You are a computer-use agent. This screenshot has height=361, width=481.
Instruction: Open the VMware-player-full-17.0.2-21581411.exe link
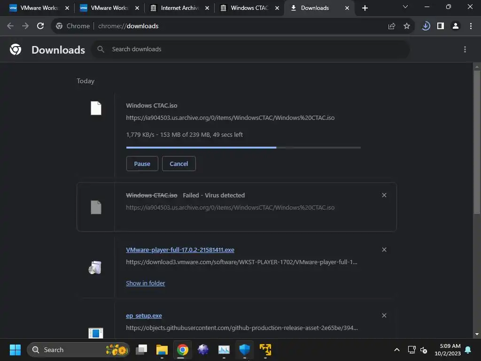point(180,250)
